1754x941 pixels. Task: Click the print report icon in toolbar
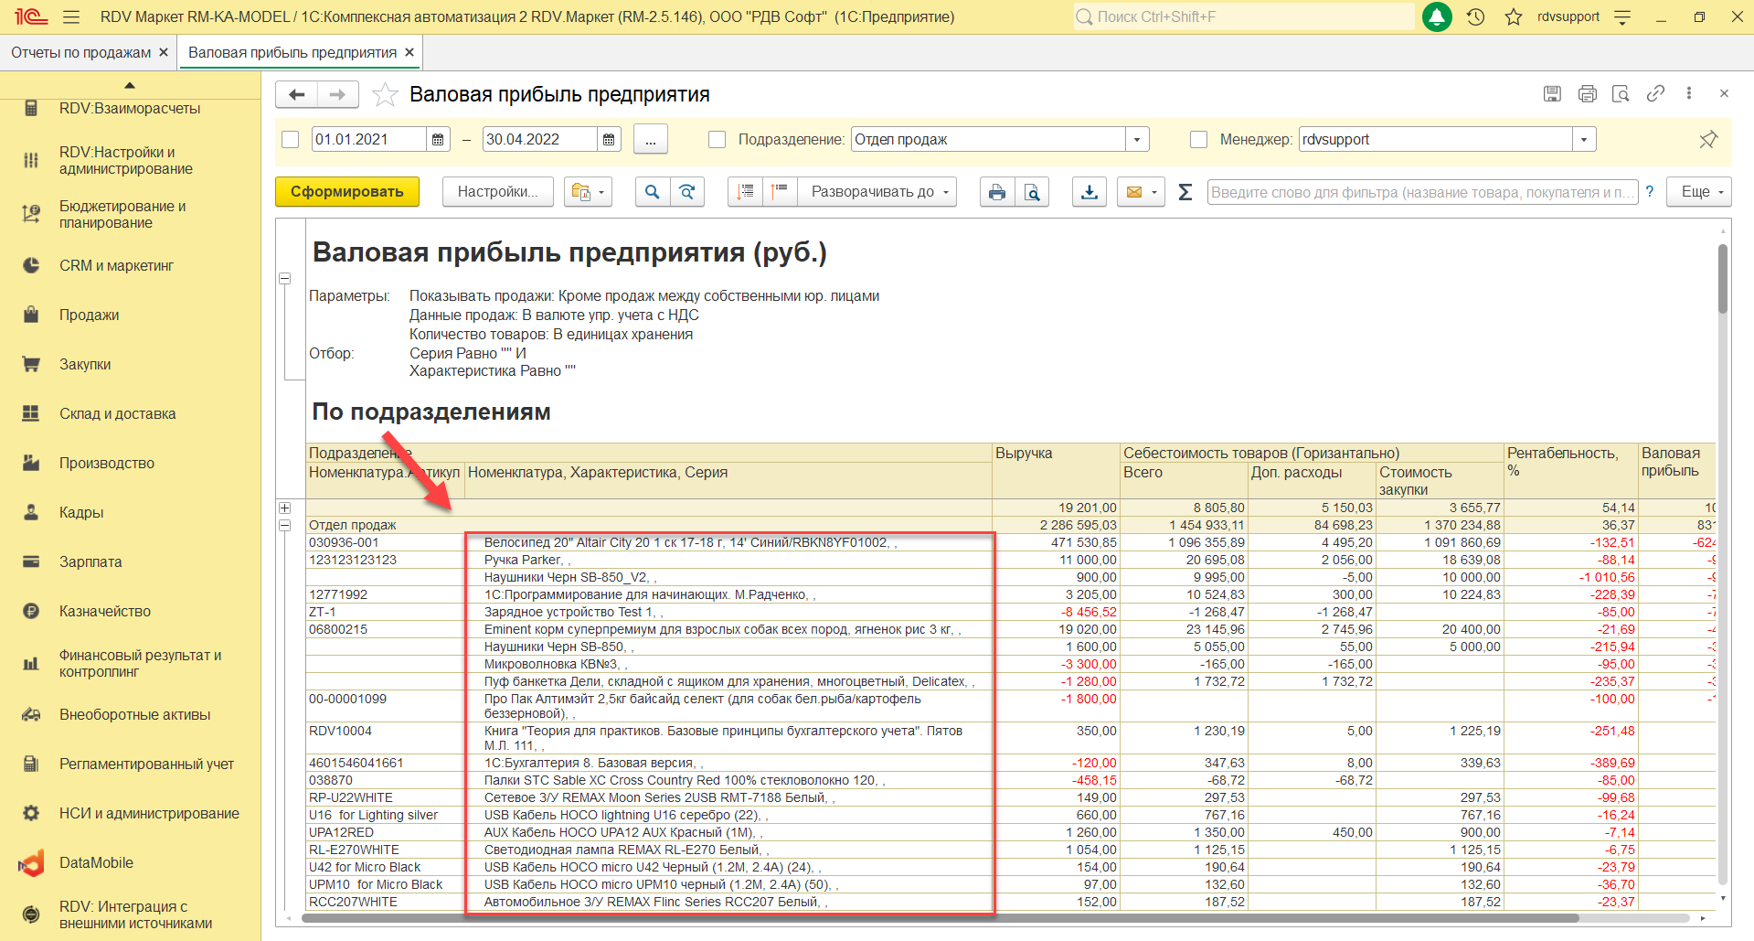[996, 192]
